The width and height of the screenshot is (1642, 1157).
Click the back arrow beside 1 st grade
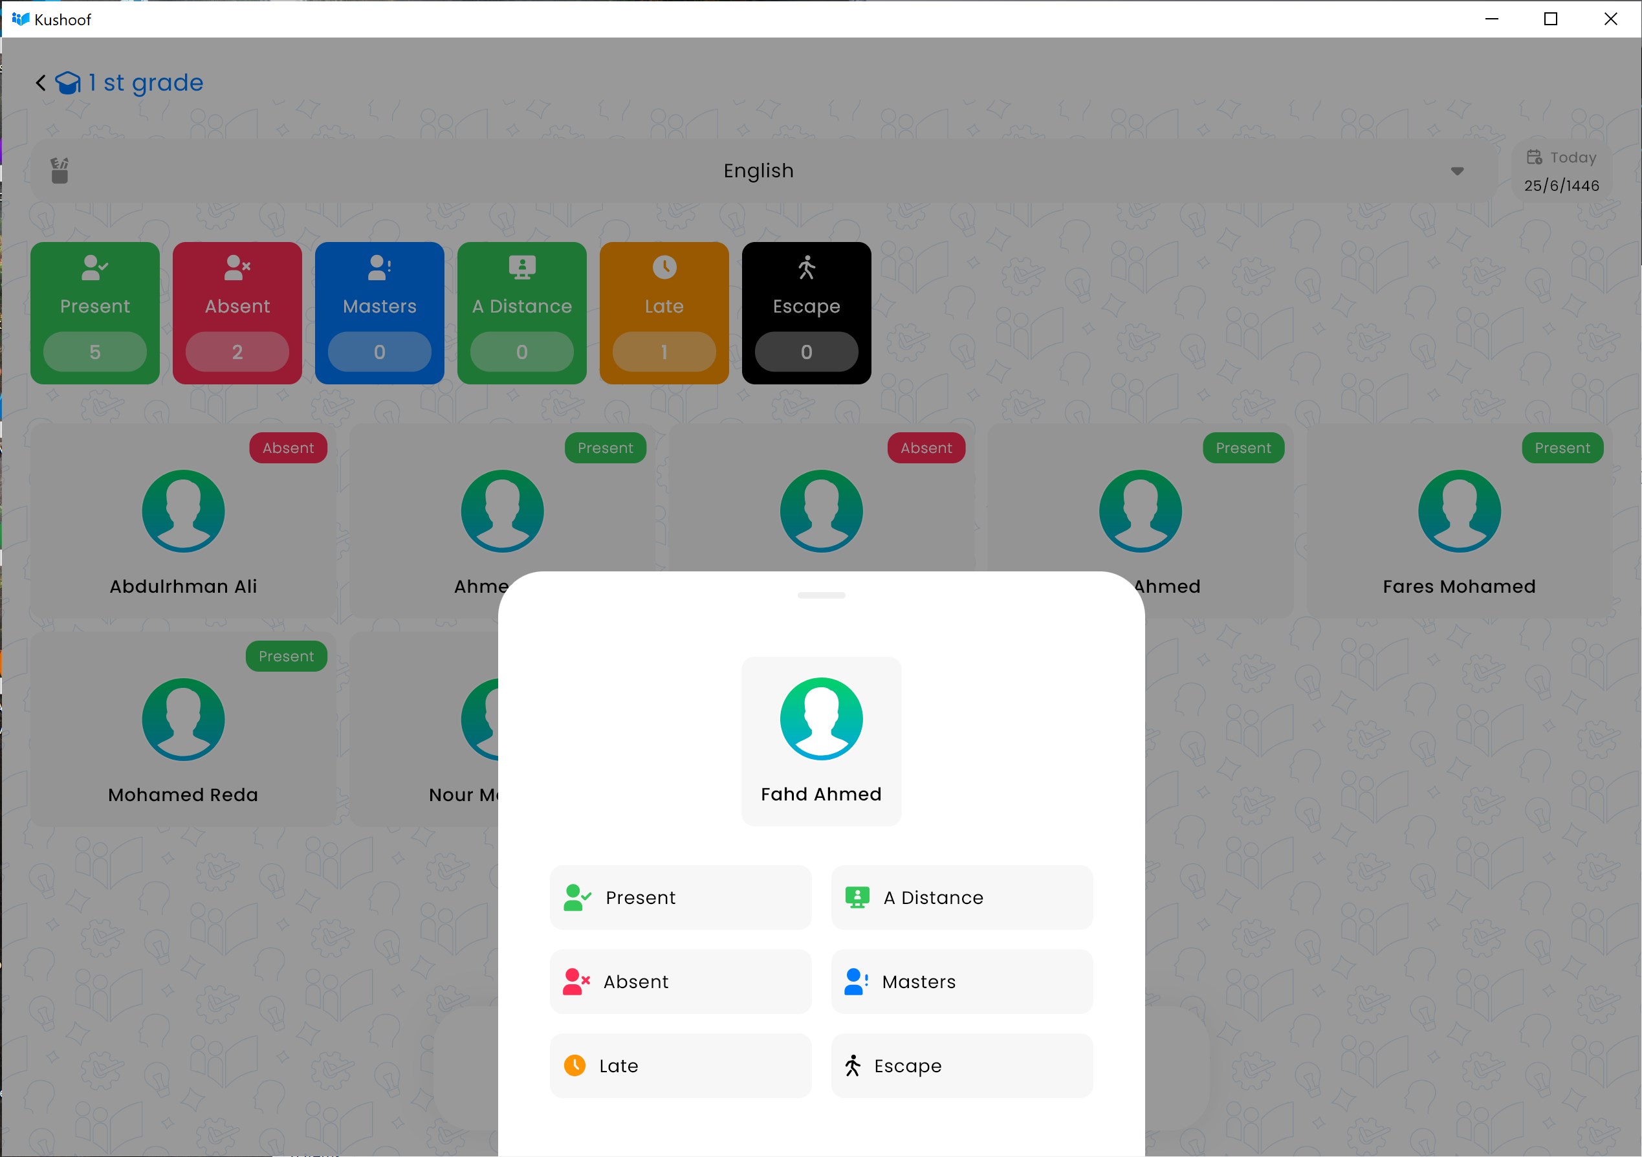[41, 83]
